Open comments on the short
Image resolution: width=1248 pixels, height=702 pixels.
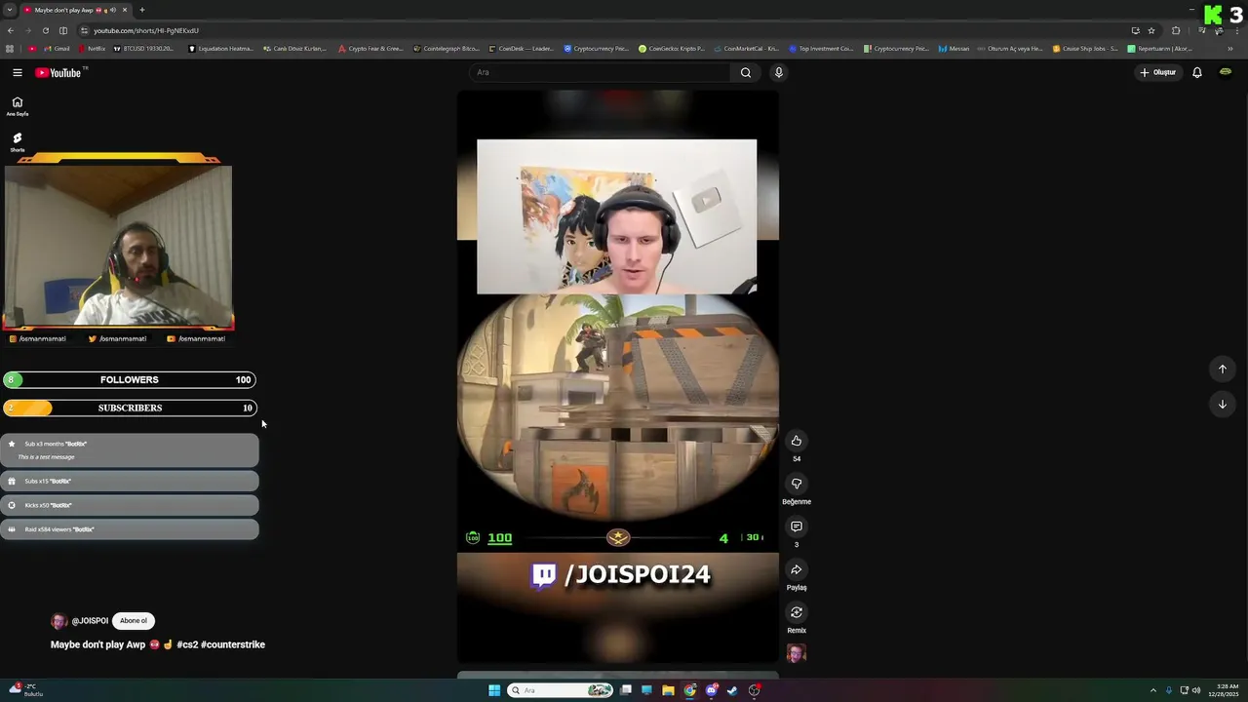[797, 526]
